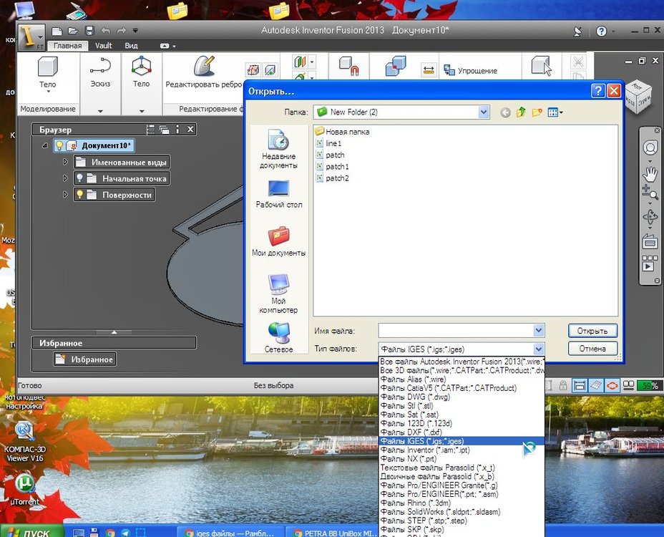Image resolution: width=664 pixels, height=537 pixels.
Task: Select the КОМПАС-3D Viewer V16 desktop icon
Action: click(x=24, y=441)
